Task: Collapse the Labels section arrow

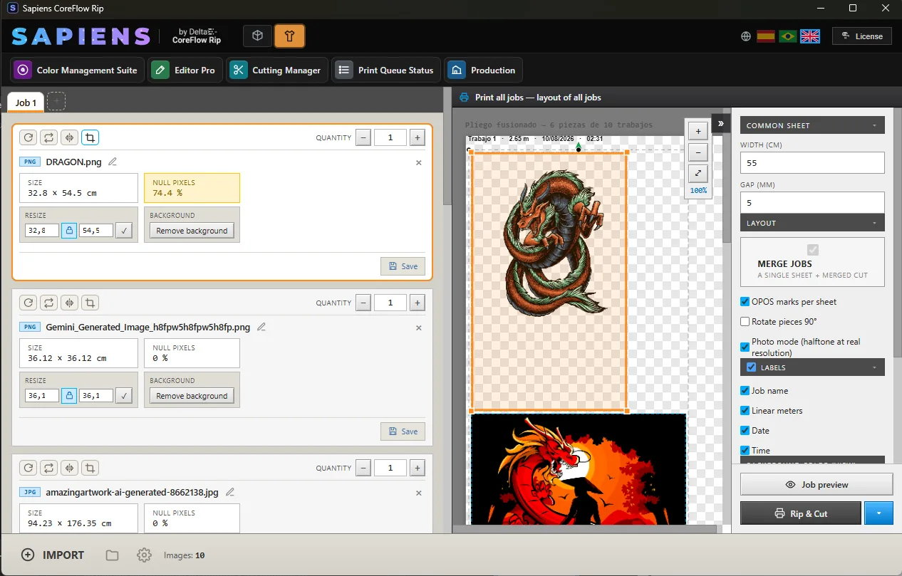Action: [874, 368]
